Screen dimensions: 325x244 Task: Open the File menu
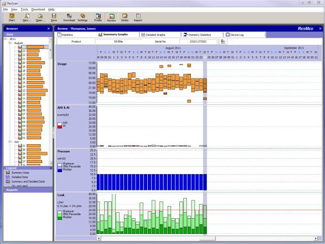6,10
